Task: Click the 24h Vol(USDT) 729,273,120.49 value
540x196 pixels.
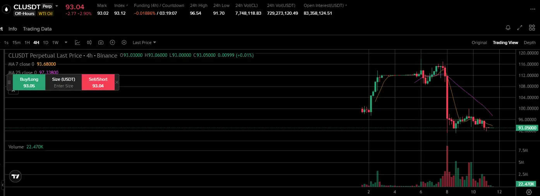Action: [283, 13]
